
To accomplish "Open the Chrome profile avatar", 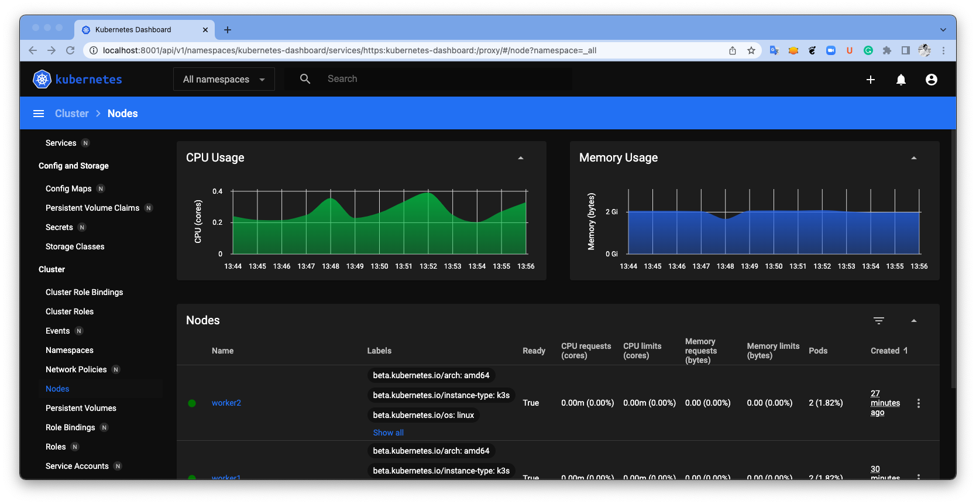I will (925, 50).
